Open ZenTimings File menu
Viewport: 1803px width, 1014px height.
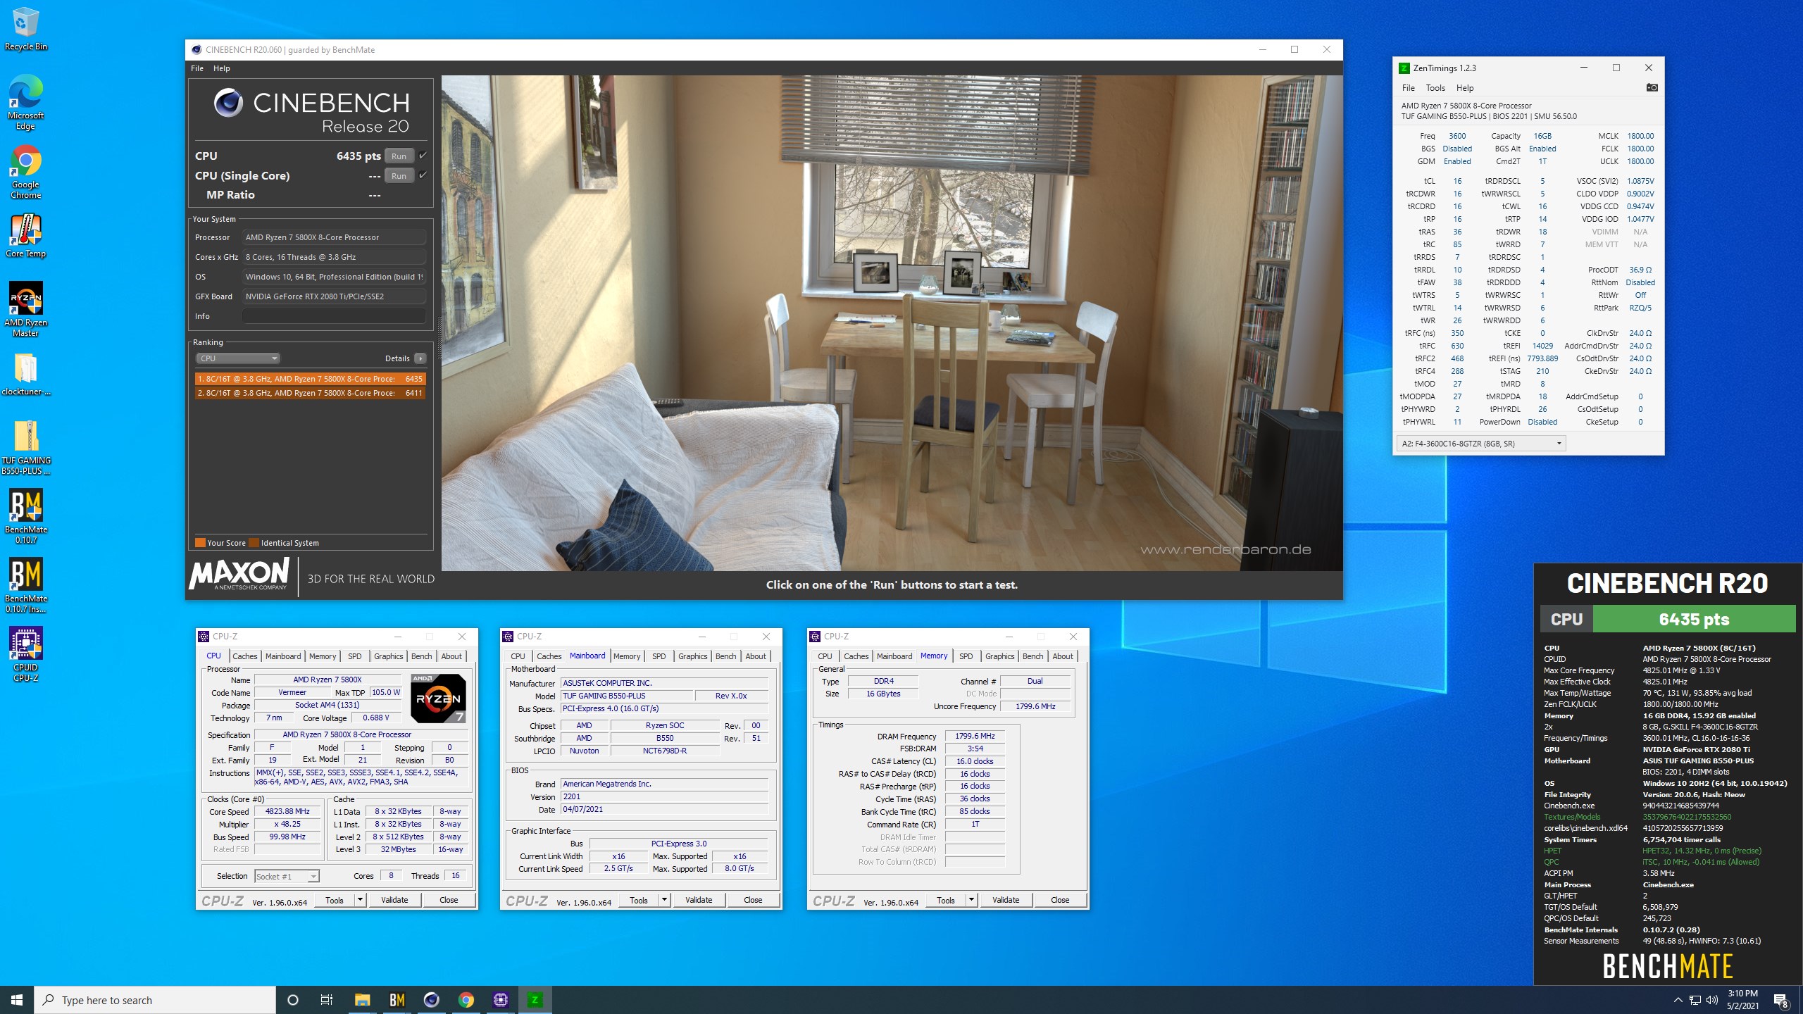pos(1409,88)
